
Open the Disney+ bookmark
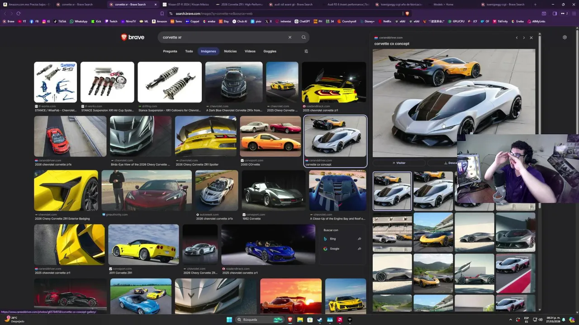[367, 21]
